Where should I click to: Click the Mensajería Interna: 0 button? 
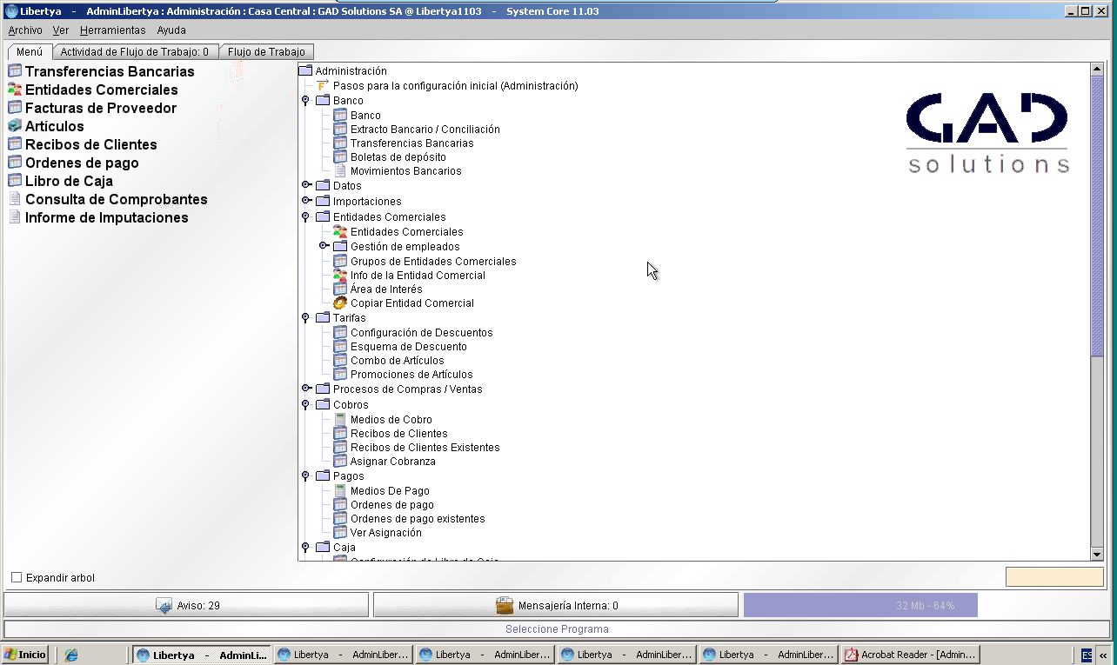555,606
